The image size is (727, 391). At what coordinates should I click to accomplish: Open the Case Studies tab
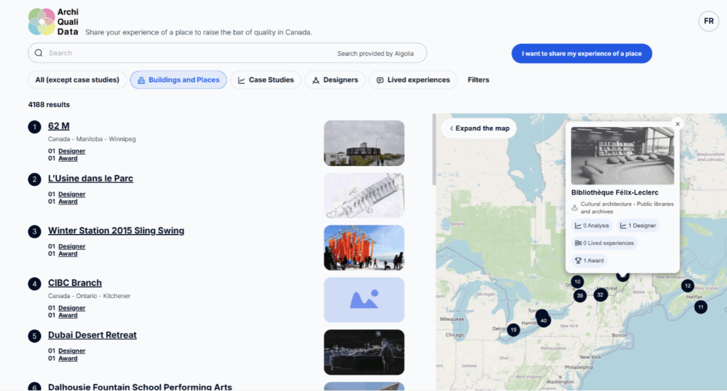point(266,79)
